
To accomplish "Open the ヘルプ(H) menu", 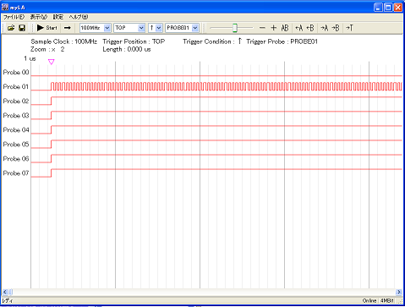I will [x=79, y=17].
